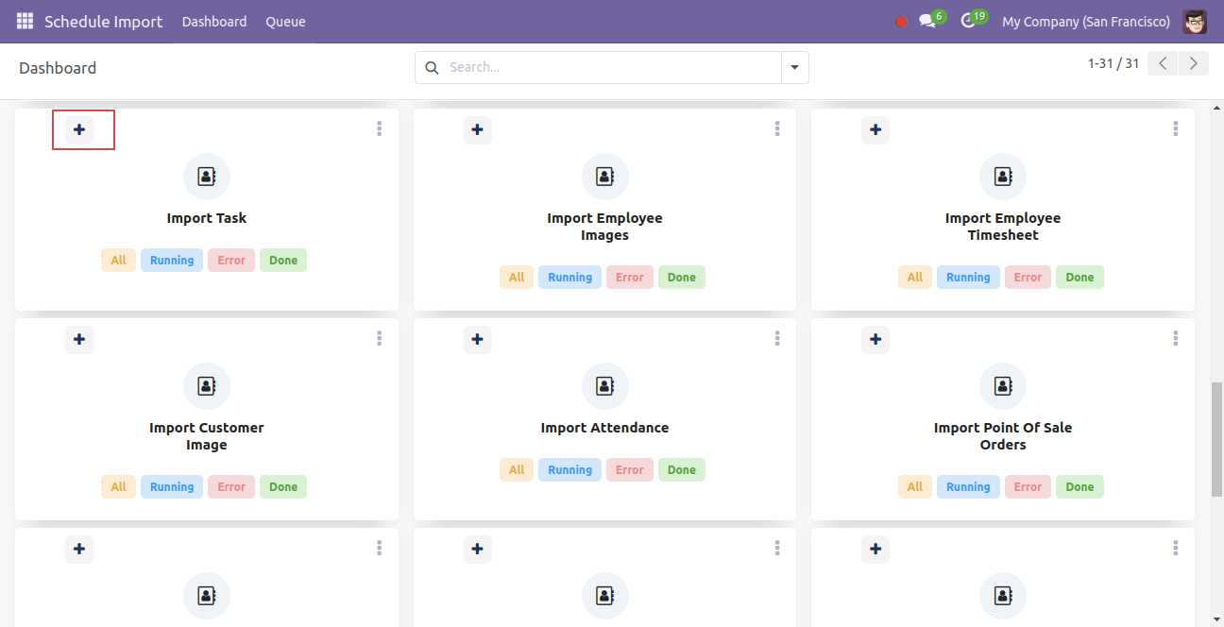This screenshot has height=627, width=1224.
Task: Show All jobs for Import Point Of Sale Orders
Action: pos(915,487)
